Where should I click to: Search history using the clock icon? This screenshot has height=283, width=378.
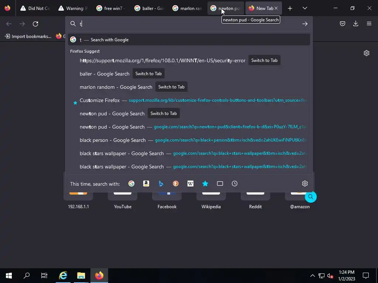(x=234, y=184)
